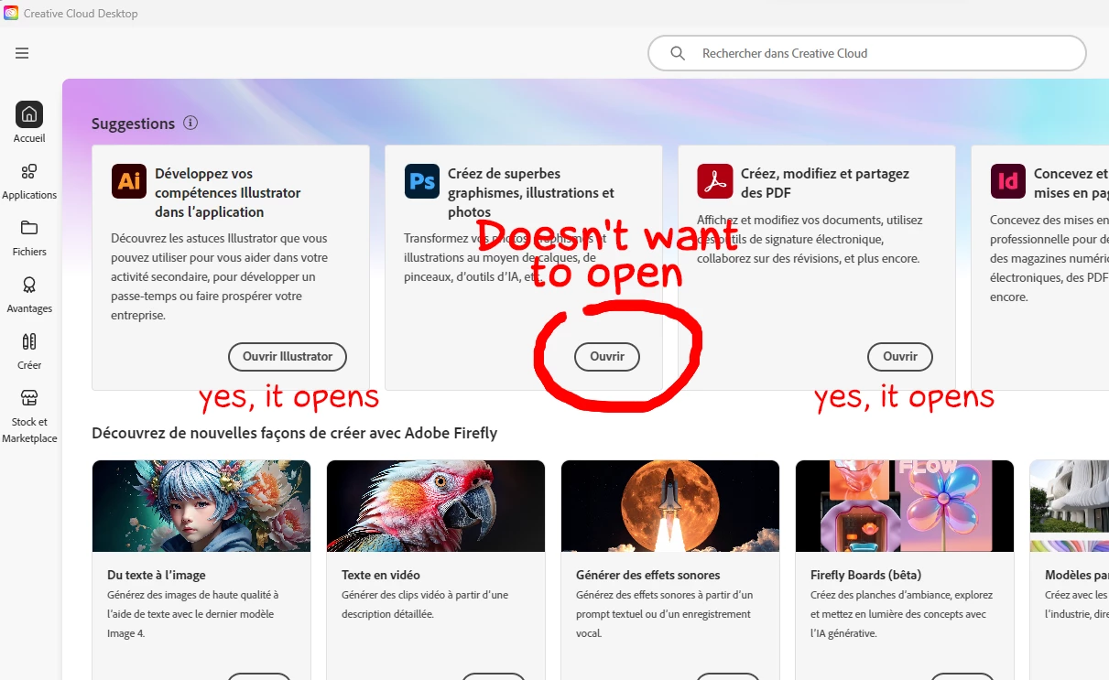Click the Rechercher dans Creative Cloud field
This screenshot has width=1109, height=680.
[x=866, y=53]
